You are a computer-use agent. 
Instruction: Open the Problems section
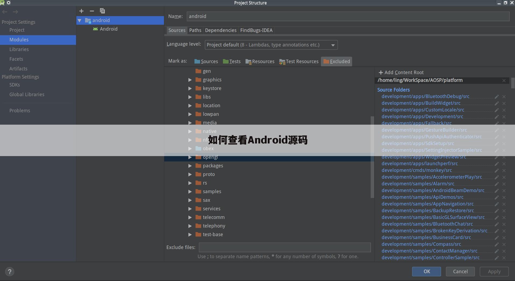click(20, 111)
